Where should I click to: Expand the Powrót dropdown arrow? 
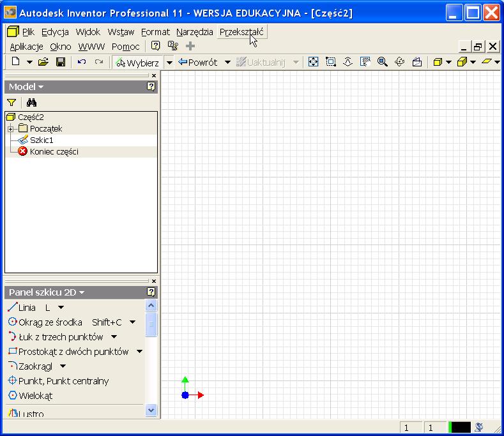227,62
